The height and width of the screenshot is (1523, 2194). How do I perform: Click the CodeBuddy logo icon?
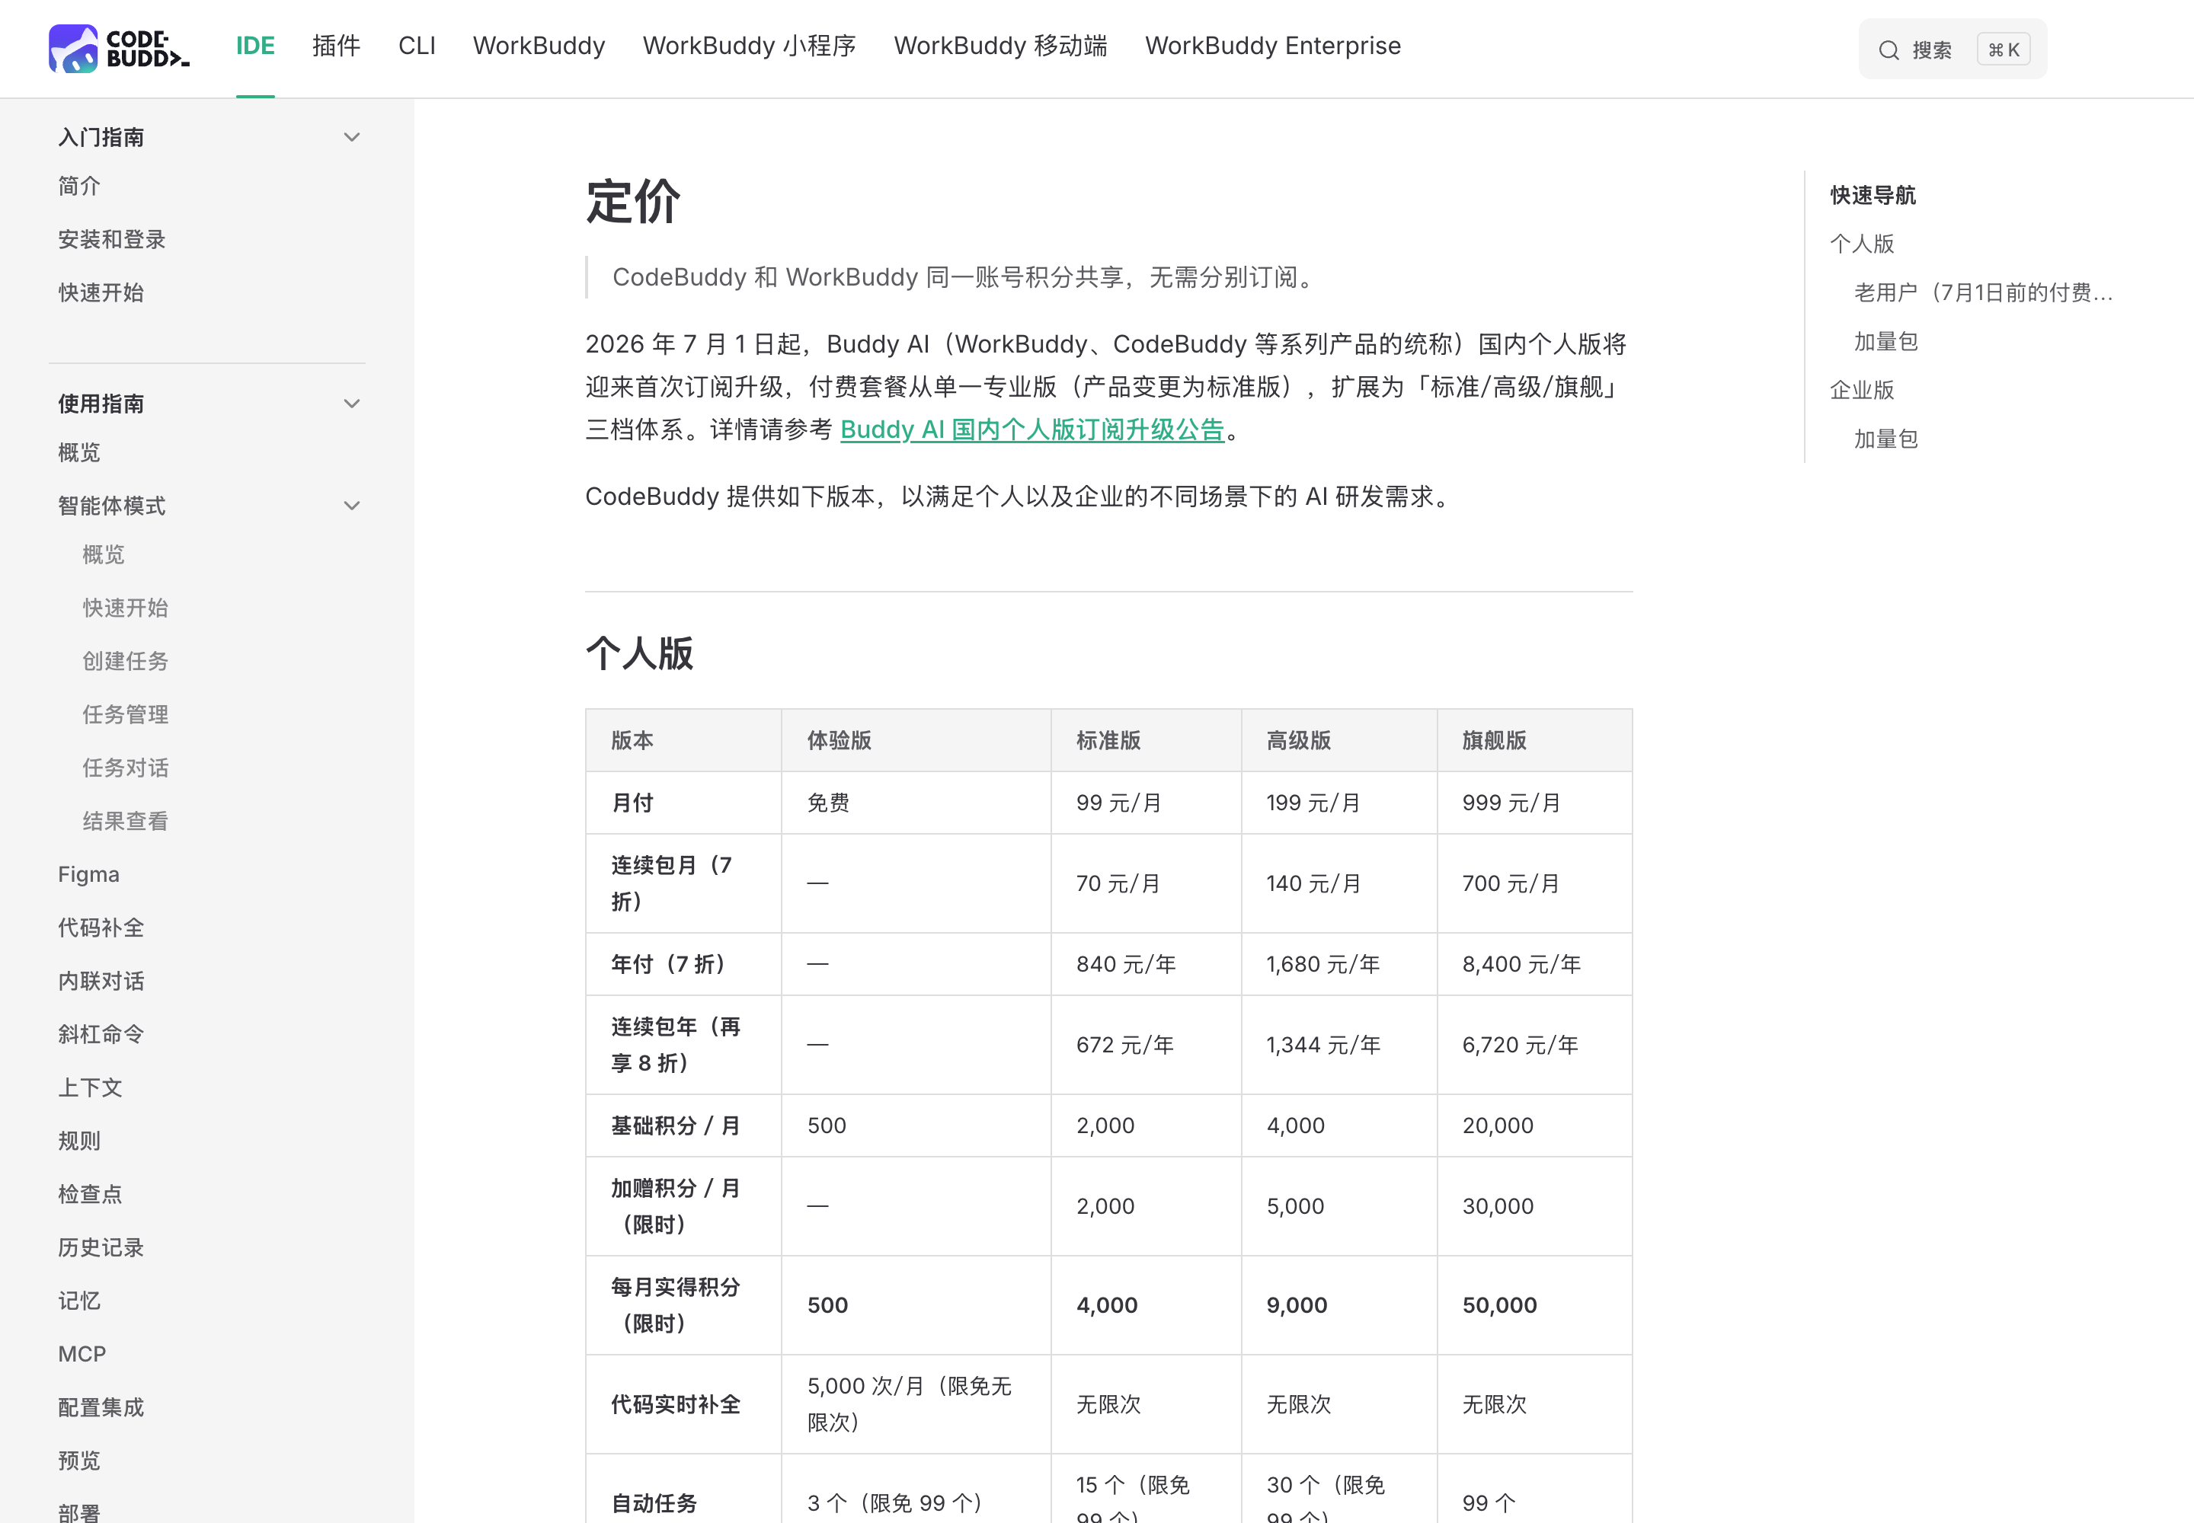point(74,48)
